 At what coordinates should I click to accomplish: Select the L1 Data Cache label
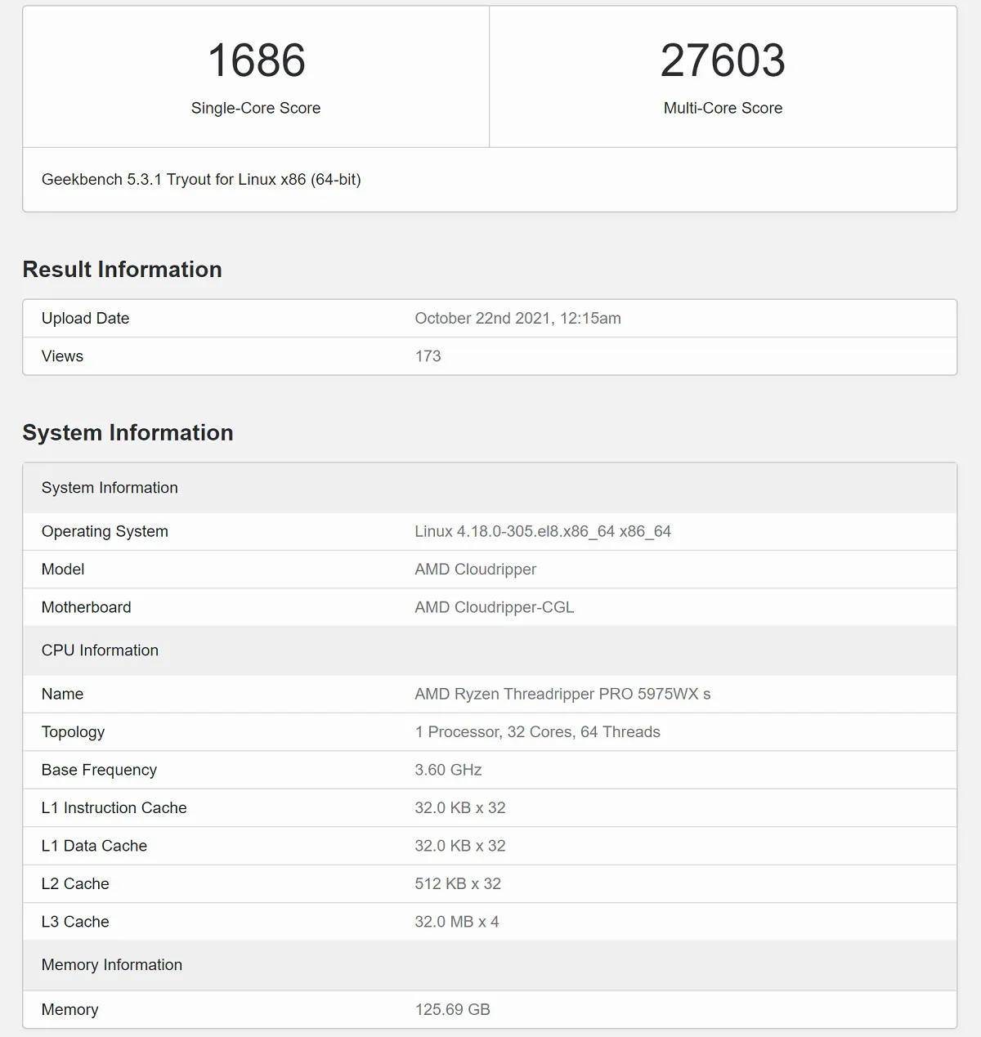[x=94, y=846]
